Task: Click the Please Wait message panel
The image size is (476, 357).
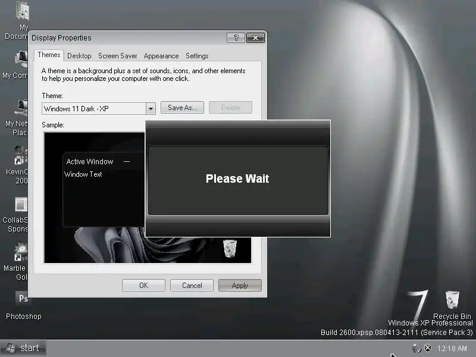Action: (x=238, y=180)
